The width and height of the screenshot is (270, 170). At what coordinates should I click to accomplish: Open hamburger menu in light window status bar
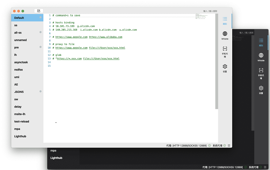[x=229, y=145]
